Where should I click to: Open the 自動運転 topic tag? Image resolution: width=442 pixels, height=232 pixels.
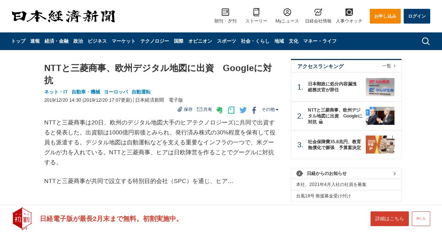pos(141,92)
